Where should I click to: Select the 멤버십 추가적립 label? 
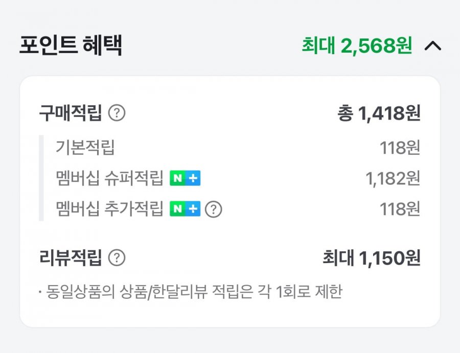click(x=109, y=209)
